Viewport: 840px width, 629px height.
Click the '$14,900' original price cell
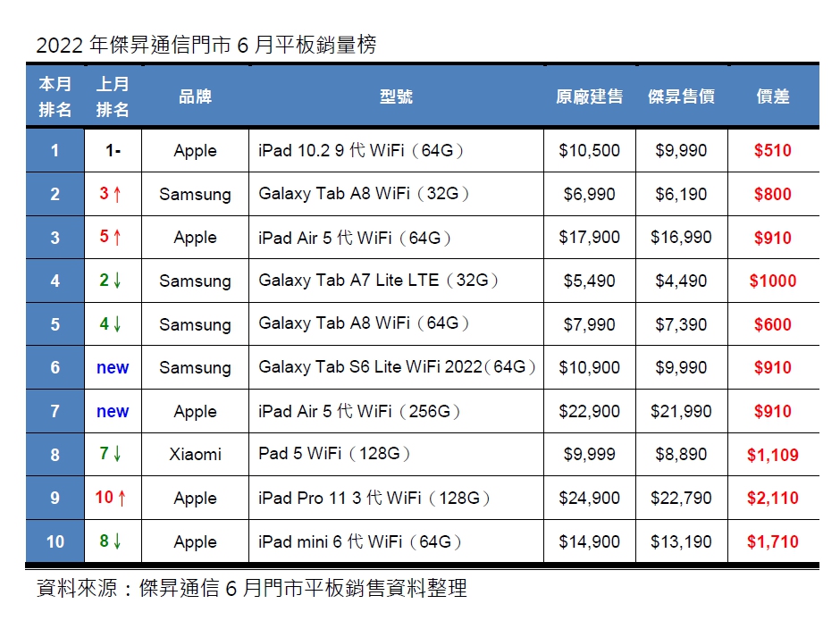click(589, 541)
